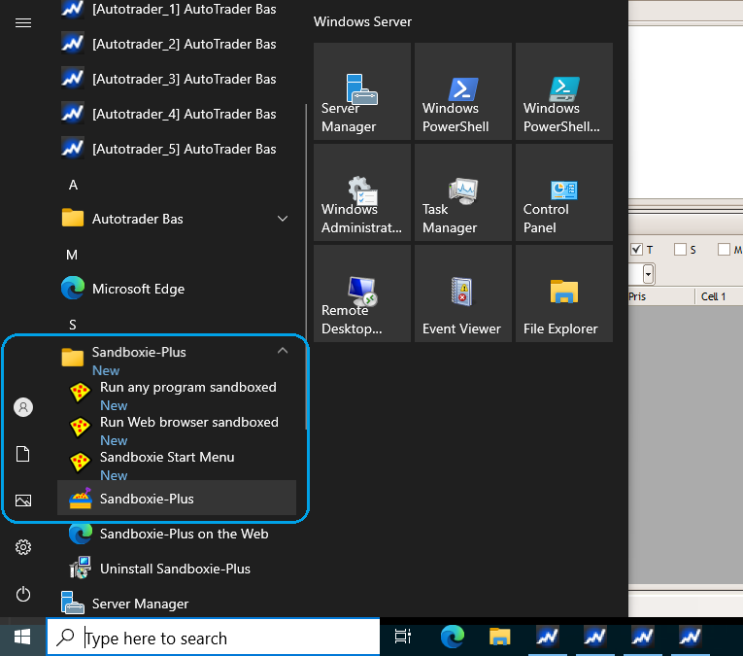Expand the Autotrader Bas folder
The image size is (743, 656).
click(283, 219)
